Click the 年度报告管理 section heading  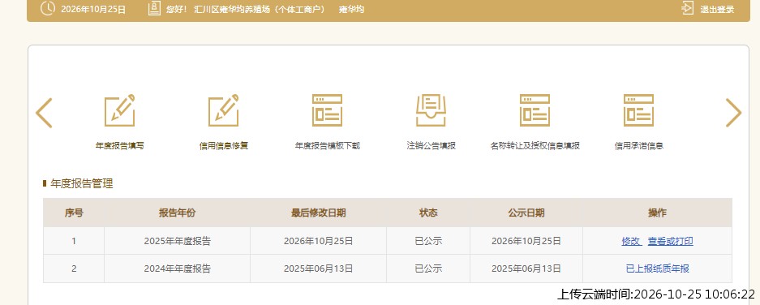coord(81,184)
